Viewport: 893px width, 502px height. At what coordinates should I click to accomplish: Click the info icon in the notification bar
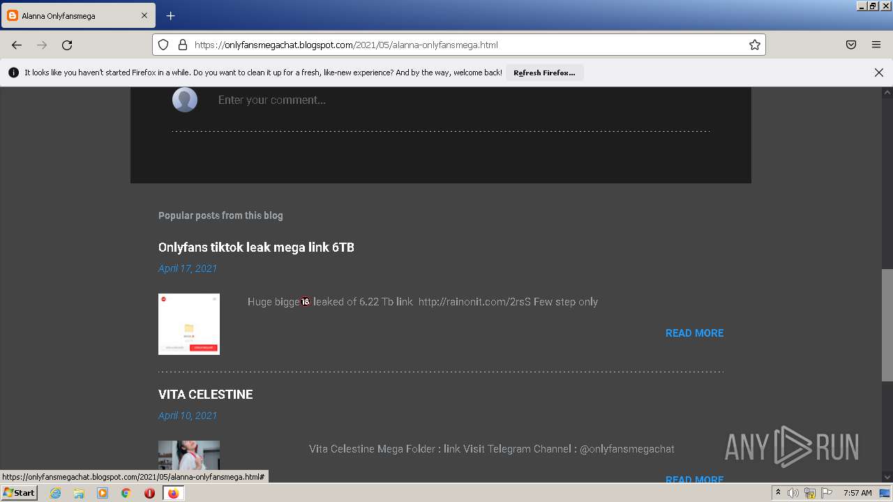[x=13, y=73]
